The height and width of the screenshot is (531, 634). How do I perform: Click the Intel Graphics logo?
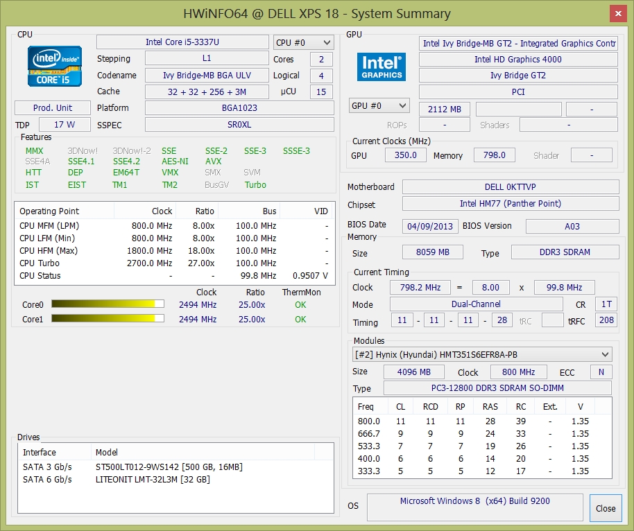[x=382, y=67]
